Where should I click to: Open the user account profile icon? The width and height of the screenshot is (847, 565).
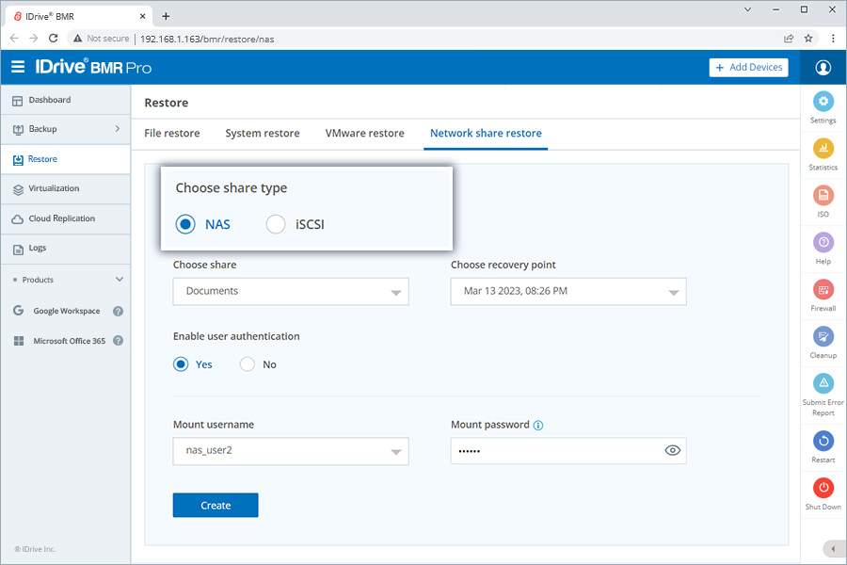click(823, 67)
